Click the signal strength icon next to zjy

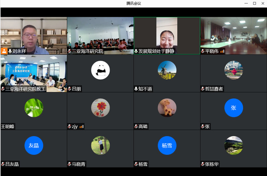(x=81, y=126)
